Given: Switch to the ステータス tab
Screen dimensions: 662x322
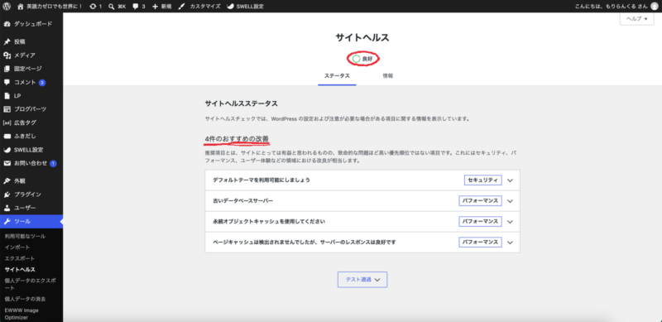Looking at the screenshot, I should click(x=337, y=76).
